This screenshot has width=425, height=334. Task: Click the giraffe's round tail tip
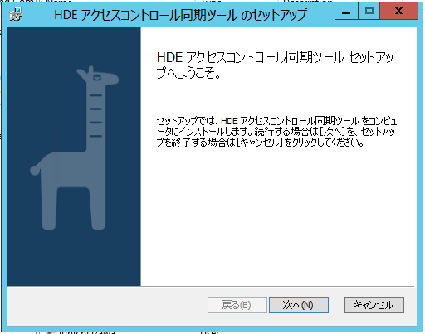click(x=35, y=170)
